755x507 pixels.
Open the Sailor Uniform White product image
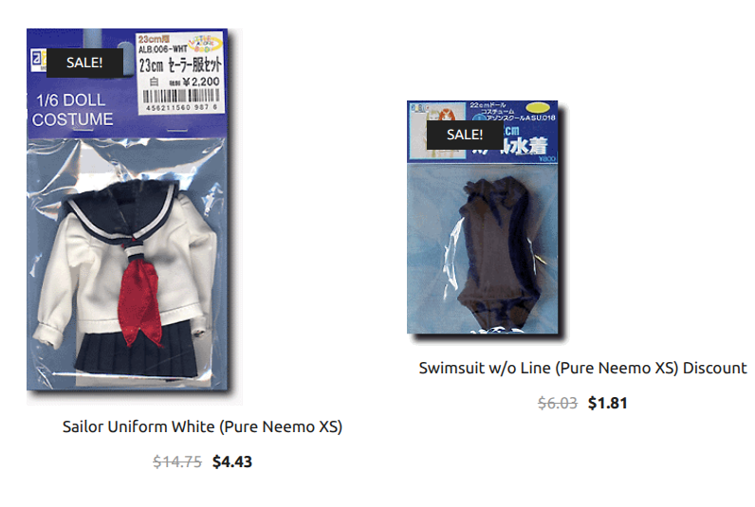pos(135,216)
